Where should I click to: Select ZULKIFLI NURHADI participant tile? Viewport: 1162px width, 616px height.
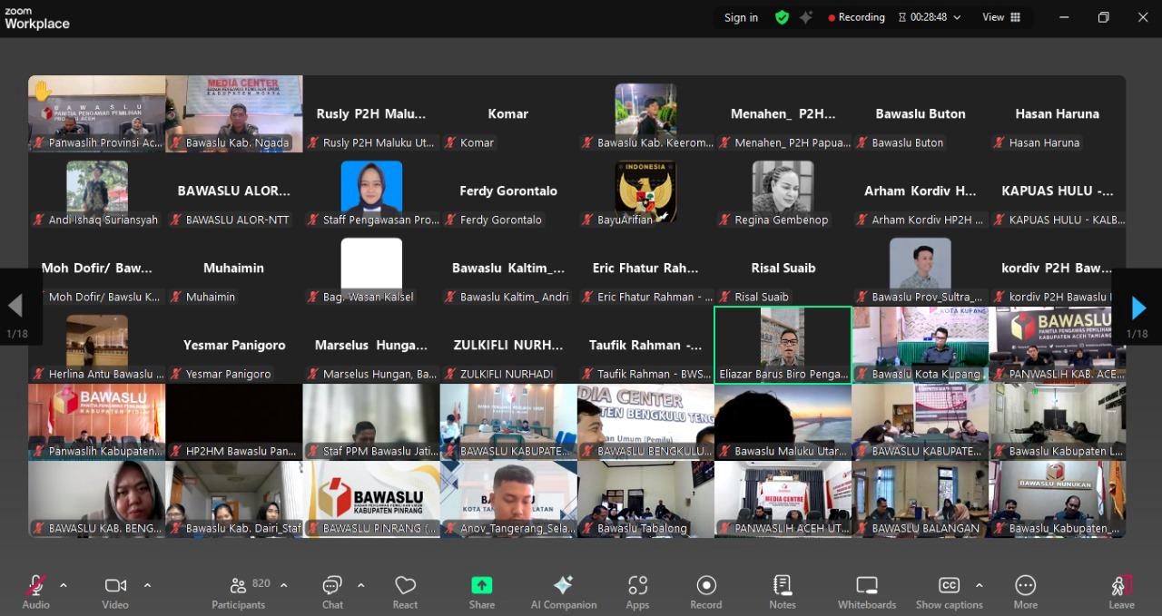click(508, 345)
